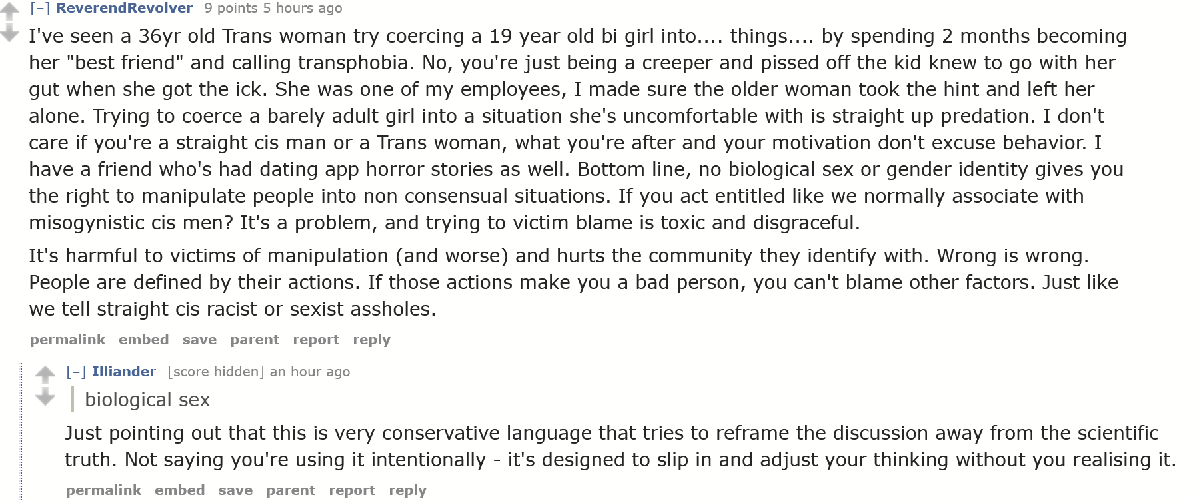
Task: Open permalink for ReverendRevolver's comment
Action: point(67,340)
